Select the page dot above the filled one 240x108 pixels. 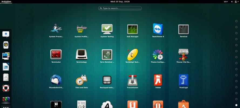click(236, 99)
